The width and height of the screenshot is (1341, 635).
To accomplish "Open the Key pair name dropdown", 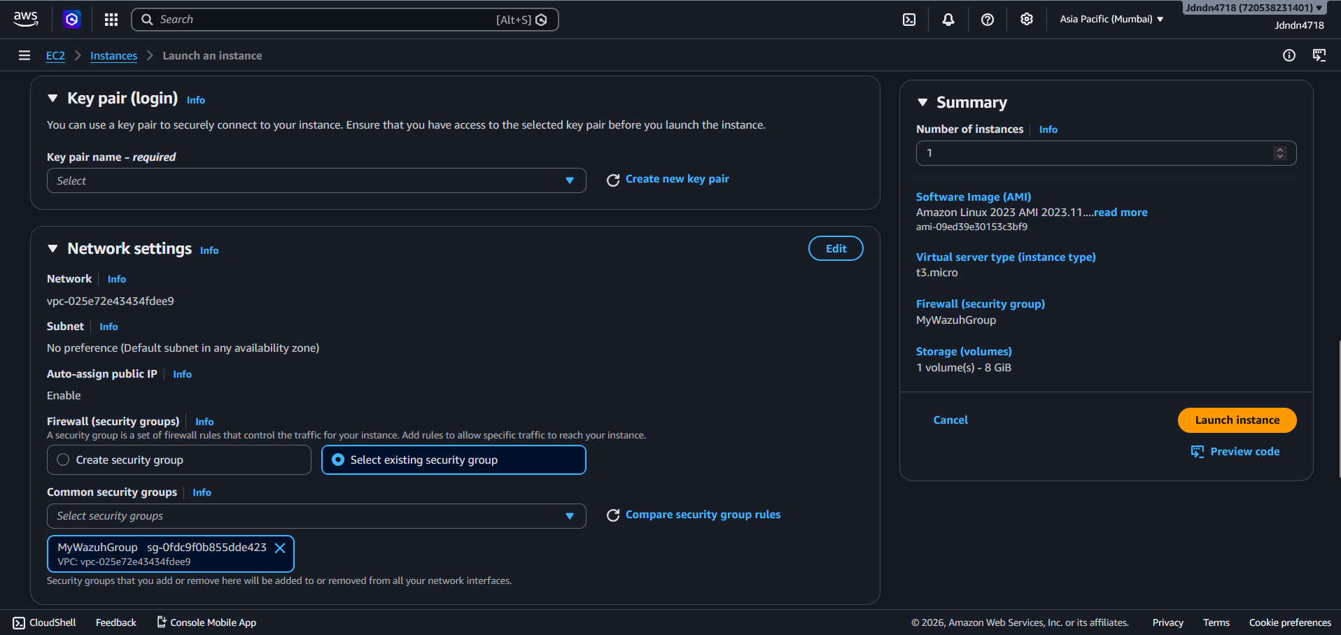I will (316, 180).
